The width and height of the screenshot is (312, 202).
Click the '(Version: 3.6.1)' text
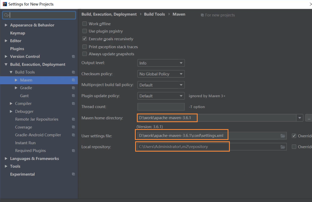tap(150, 127)
